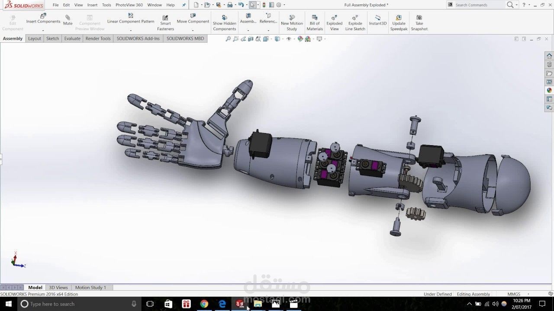Click Zoom to Area in view toolbar
The width and height of the screenshot is (554, 311).
(x=235, y=39)
